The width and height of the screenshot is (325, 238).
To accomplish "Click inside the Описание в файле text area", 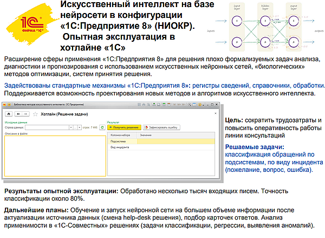I will (x=55, y=156).
